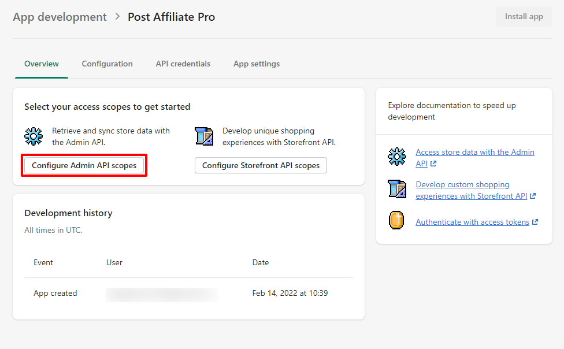Click Configure Admin API scopes button

pyautogui.click(x=84, y=165)
